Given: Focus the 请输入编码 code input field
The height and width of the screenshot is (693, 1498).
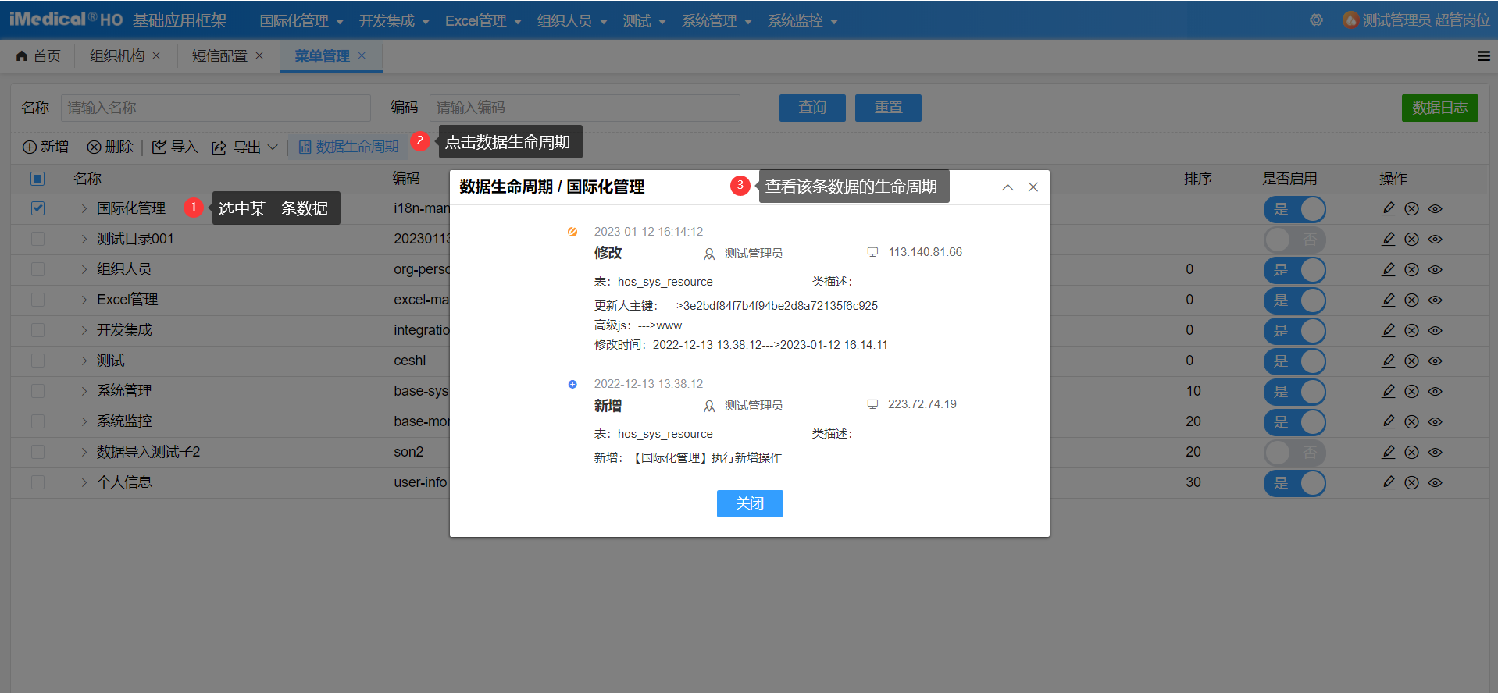Looking at the screenshot, I should [585, 108].
